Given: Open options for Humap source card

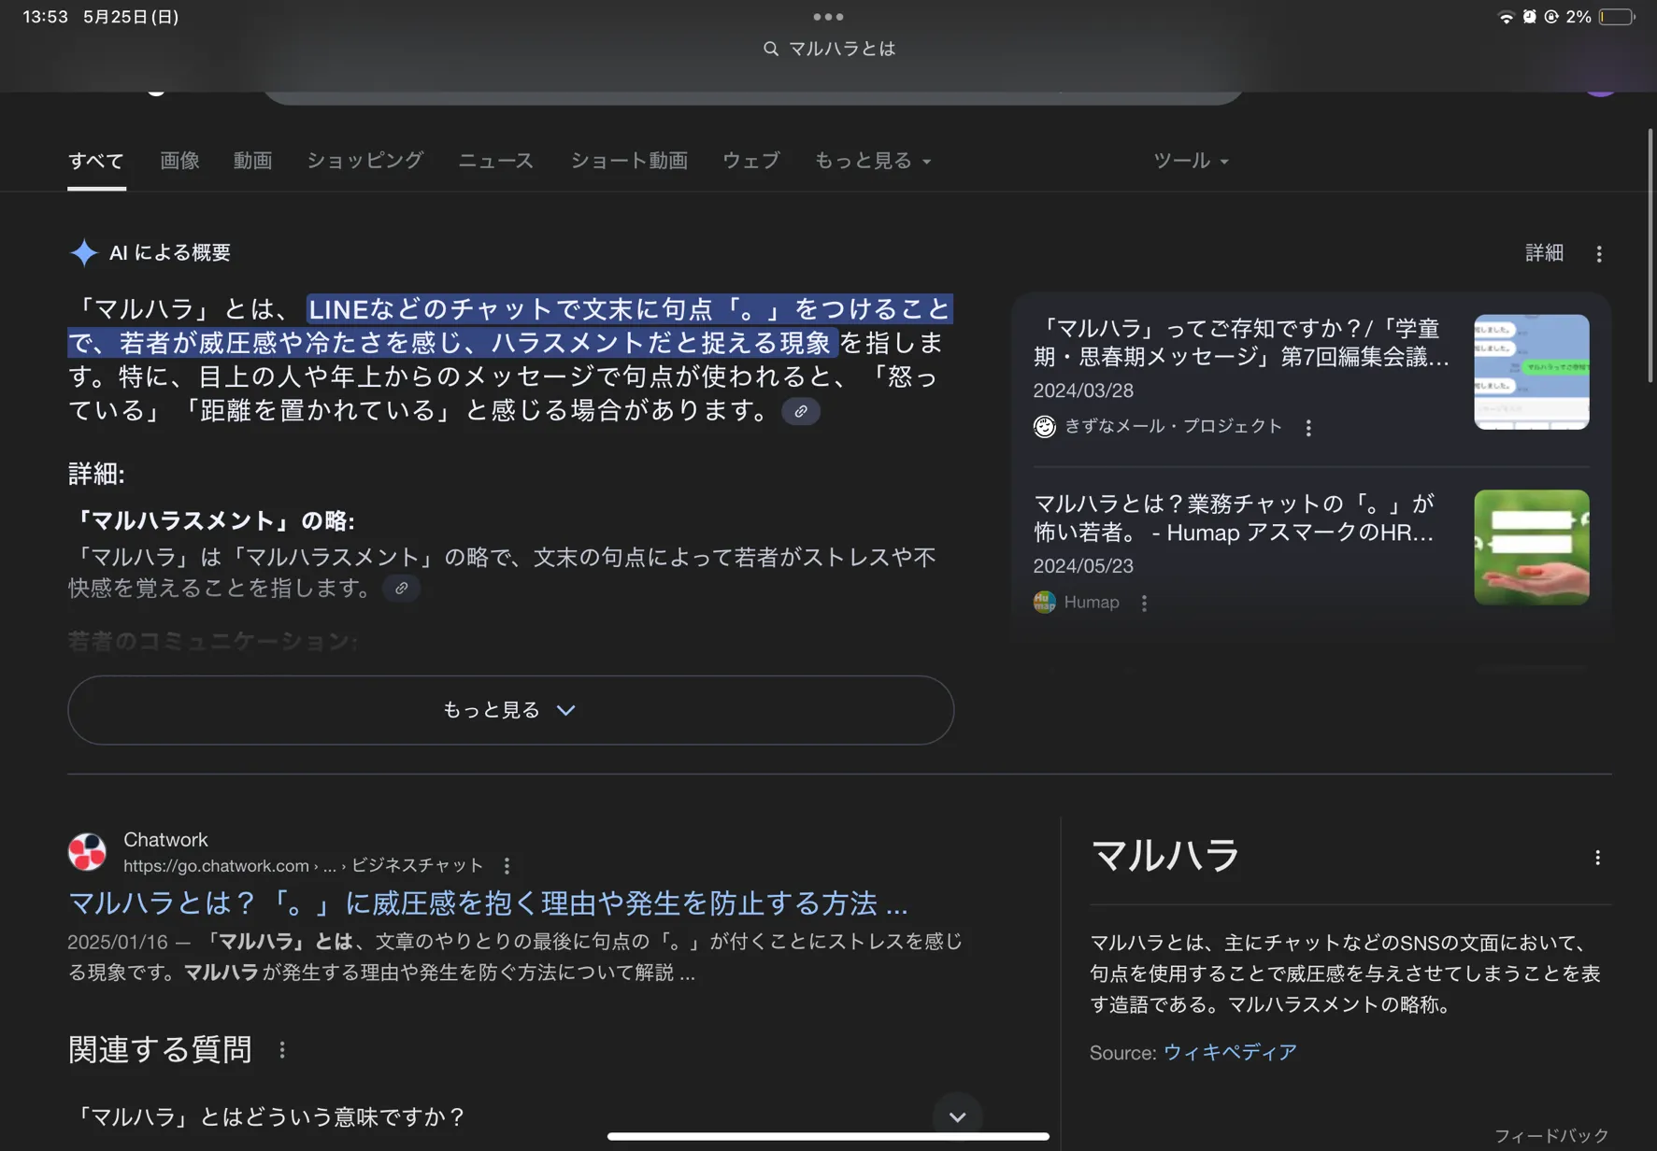Looking at the screenshot, I should point(1144,604).
